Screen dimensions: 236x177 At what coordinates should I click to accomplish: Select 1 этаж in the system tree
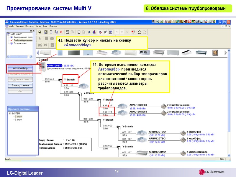tap(18, 120)
